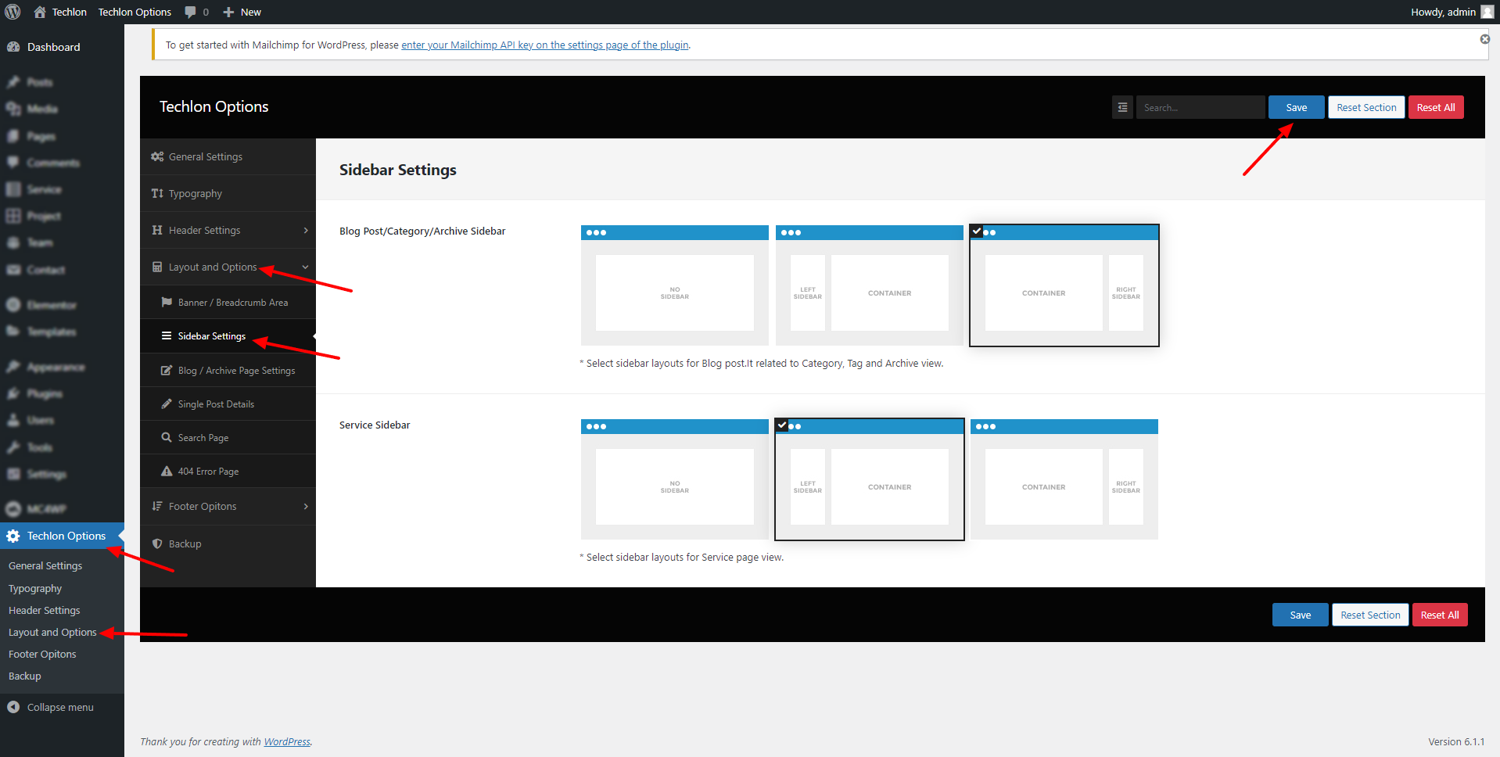Screen dimensions: 1500x757
Task: Expand Footer Opitons submenu arrow
Action: 306,506
